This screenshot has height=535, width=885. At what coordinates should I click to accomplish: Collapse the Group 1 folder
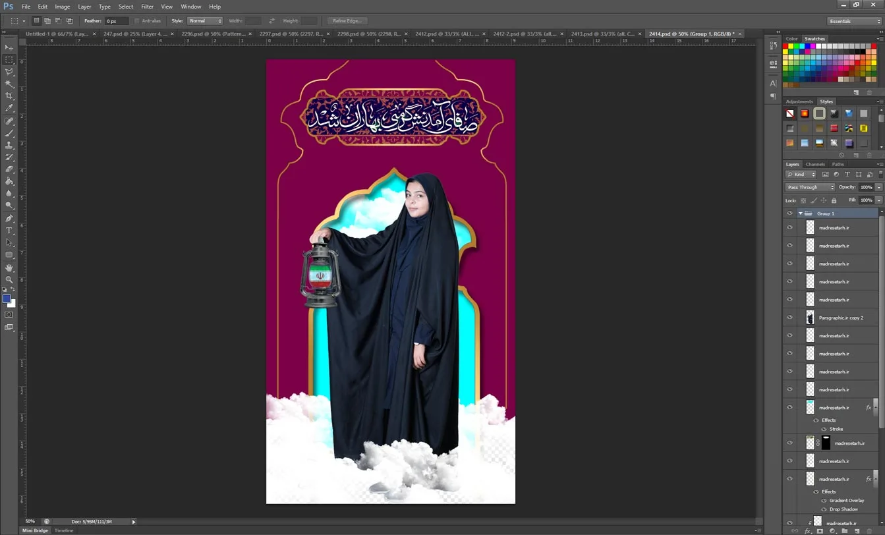(801, 213)
